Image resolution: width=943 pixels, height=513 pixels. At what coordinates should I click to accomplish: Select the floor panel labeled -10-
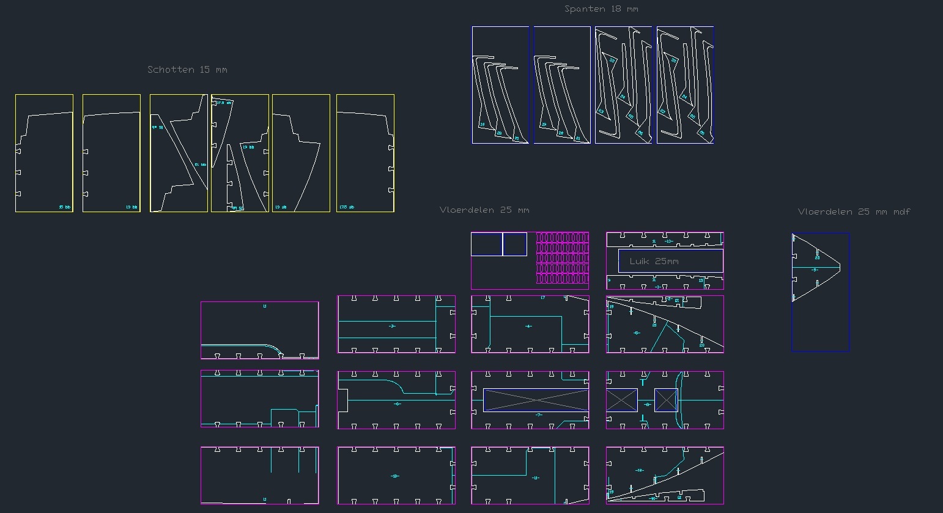point(395,476)
